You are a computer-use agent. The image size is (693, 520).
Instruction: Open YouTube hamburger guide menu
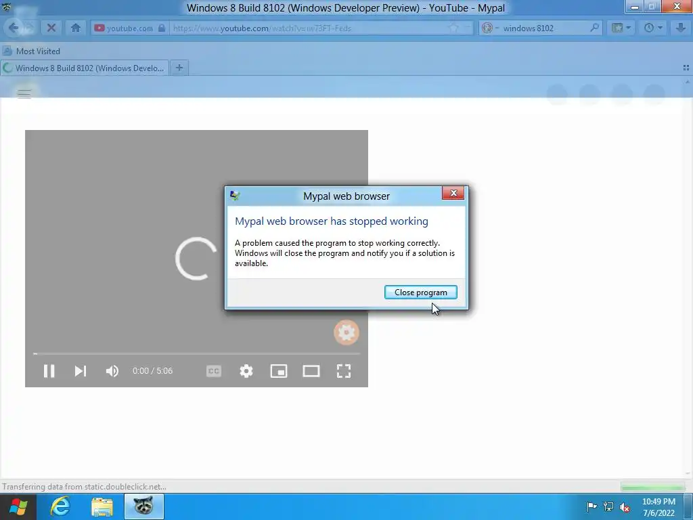pos(24,93)
